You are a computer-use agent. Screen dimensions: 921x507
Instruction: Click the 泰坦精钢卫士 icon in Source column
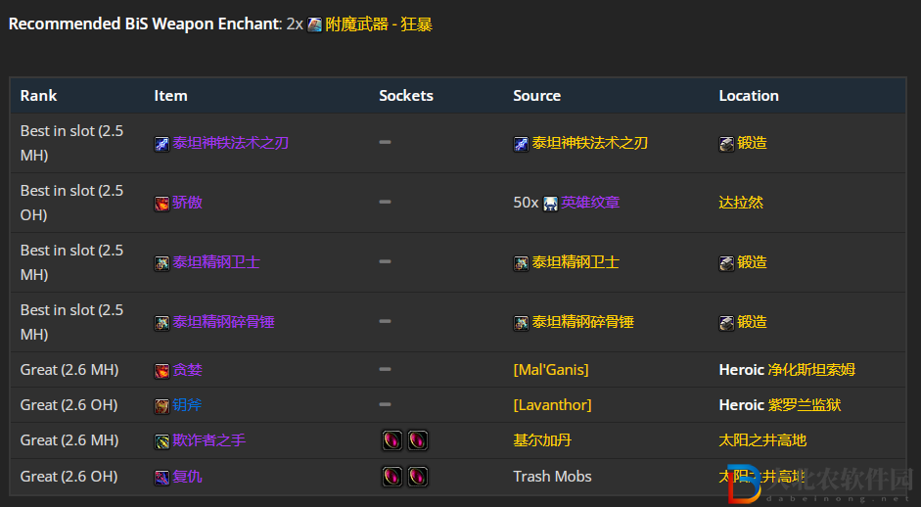521,262
